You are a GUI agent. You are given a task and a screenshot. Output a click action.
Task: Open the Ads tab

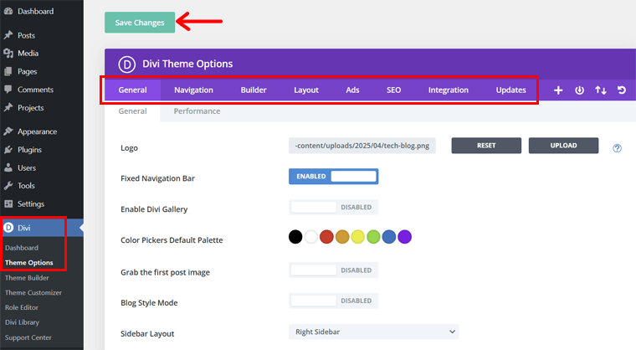(352, 90)
